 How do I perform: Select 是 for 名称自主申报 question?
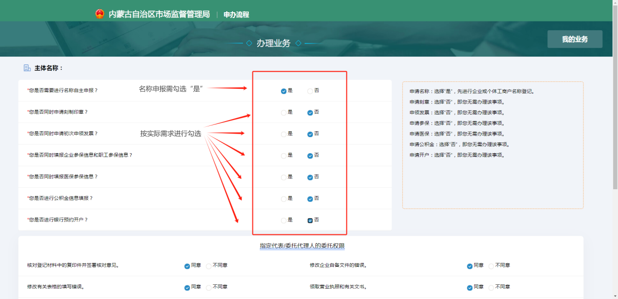(284, 91)
